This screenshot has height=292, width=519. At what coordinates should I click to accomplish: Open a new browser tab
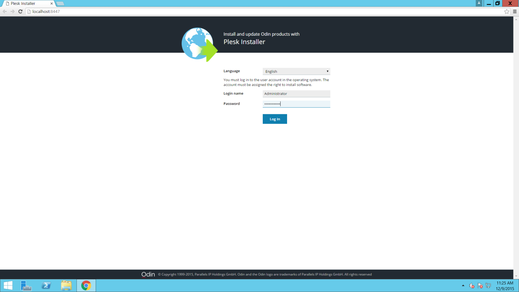[x=60, y=4]
